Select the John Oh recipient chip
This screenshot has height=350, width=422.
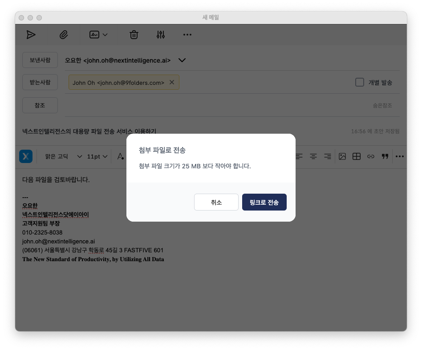tap(118, 83)
